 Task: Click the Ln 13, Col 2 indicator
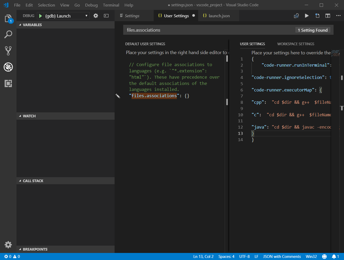pyautogui.click(x=203, y=257)
